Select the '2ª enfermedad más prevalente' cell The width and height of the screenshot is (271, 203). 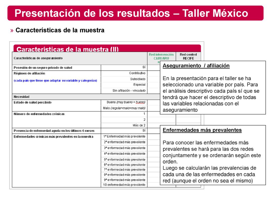125,142
